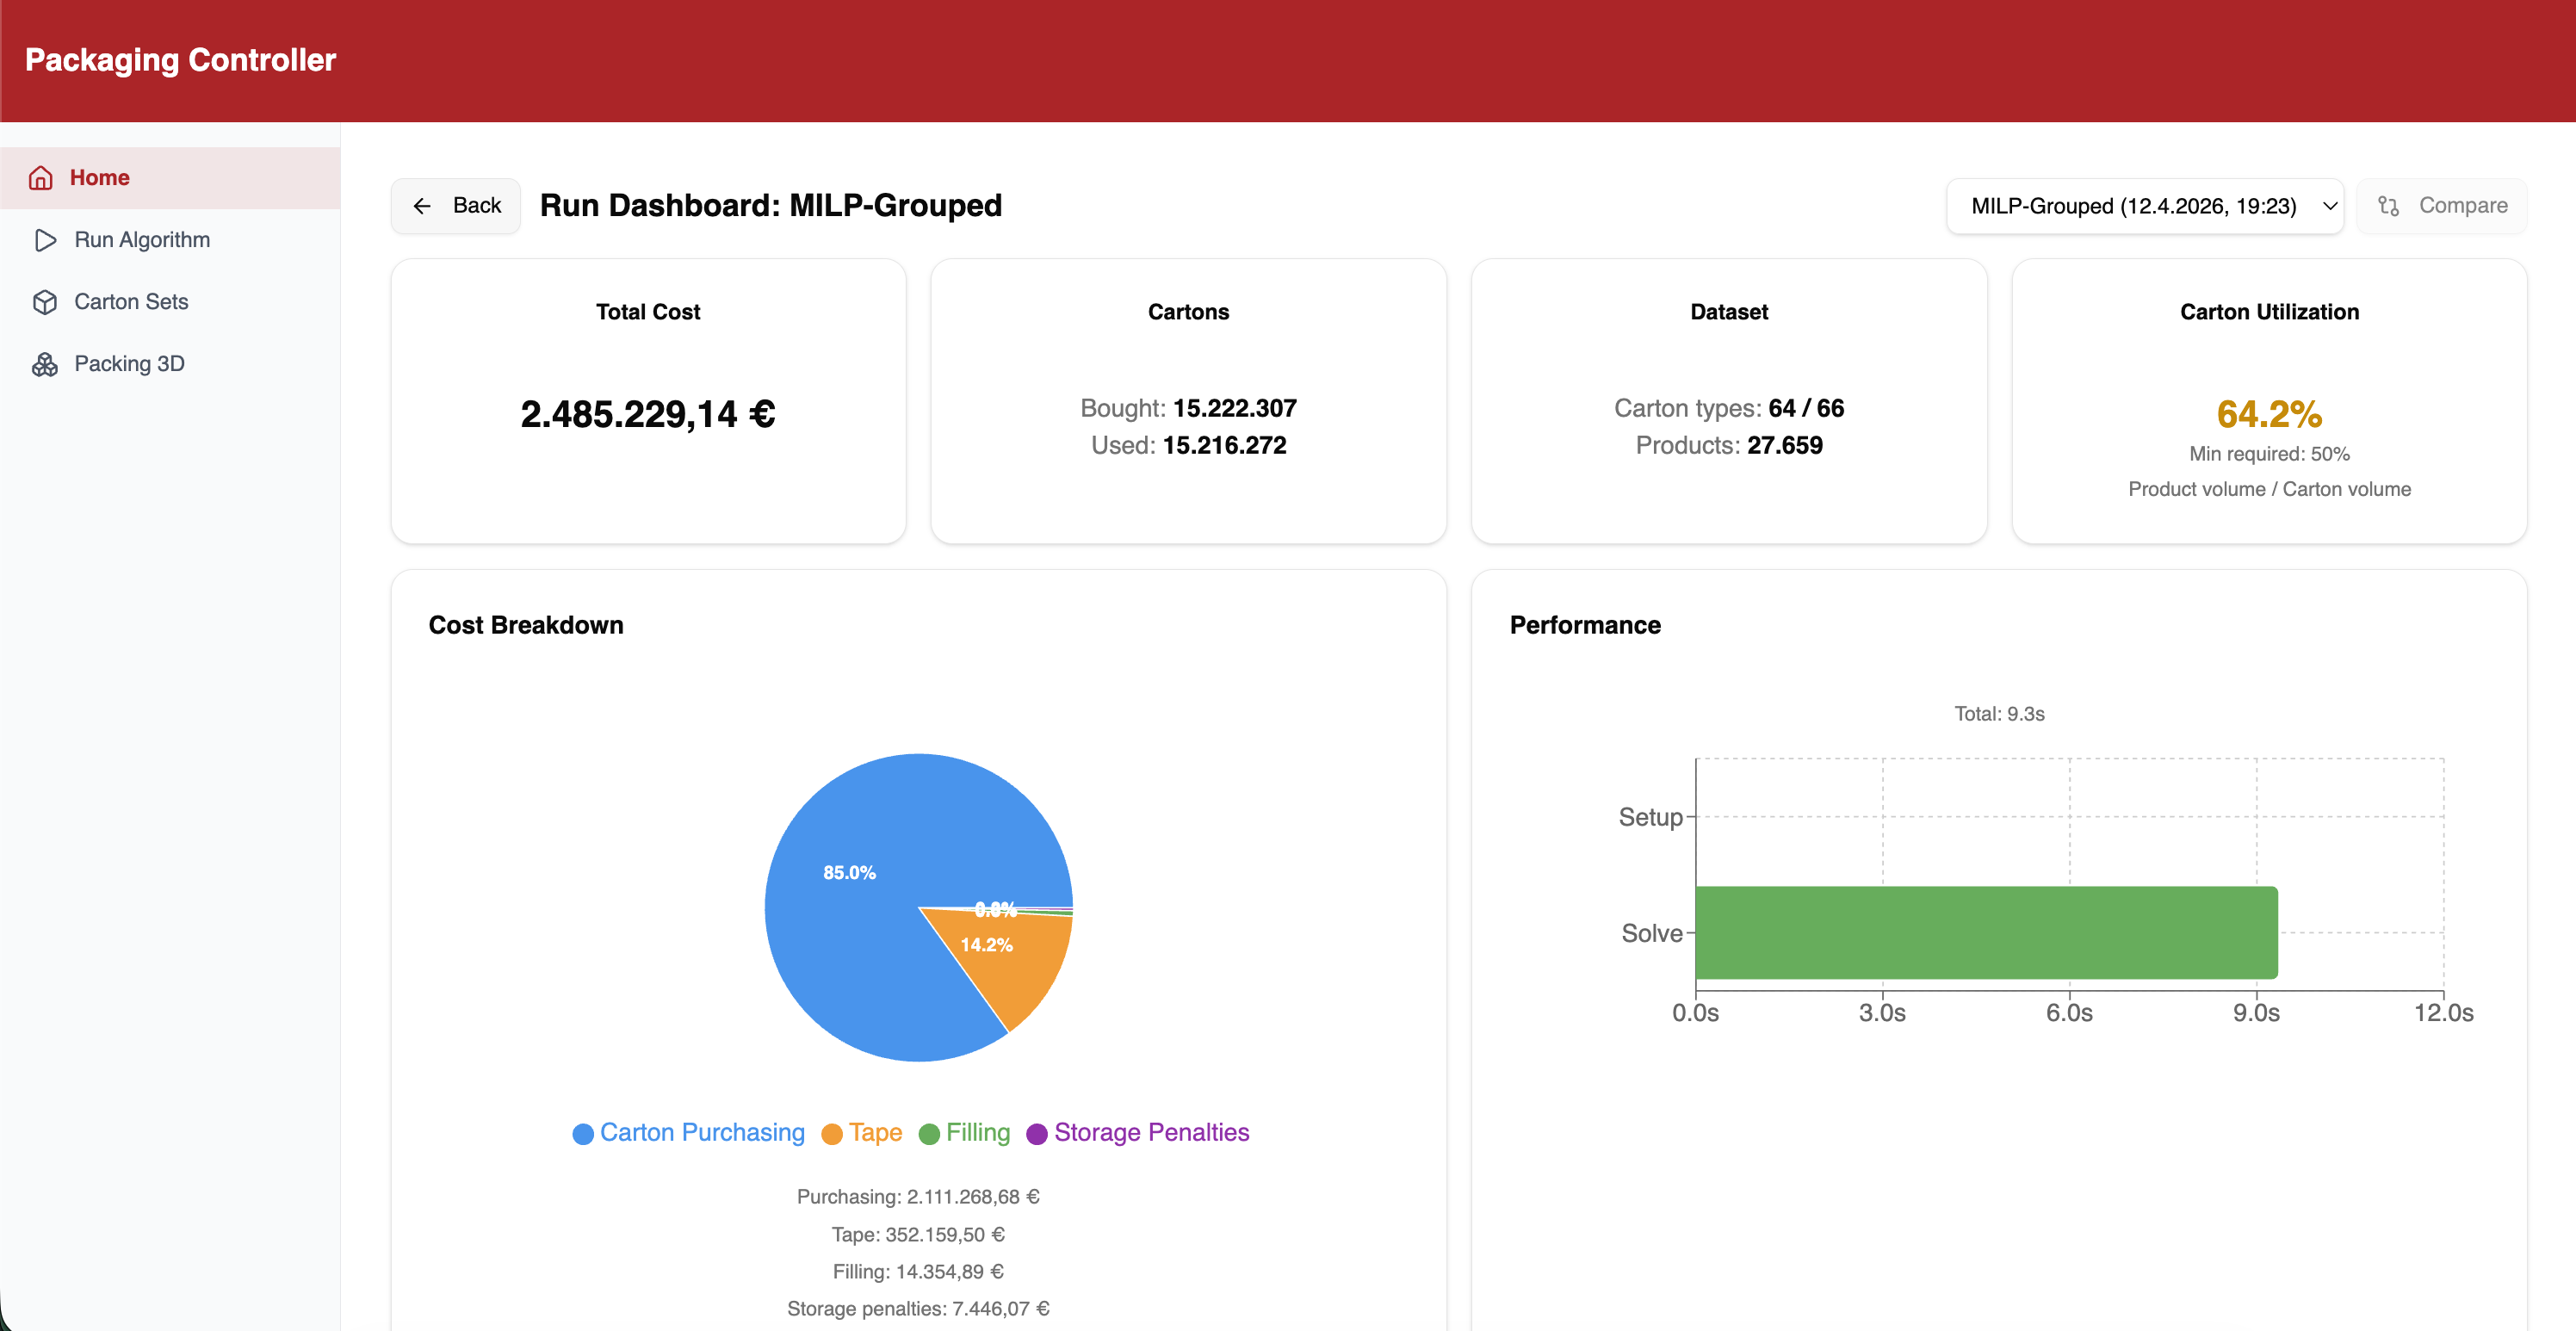Click the Compare arrows icon
This screenshot has height=1331, width=2576.
[2389, 206]
